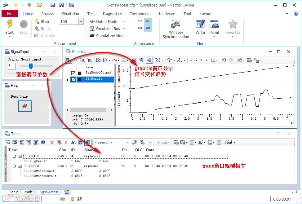Open the Write window icon
The width and height of the screenshot is (302, 204).
(200, 24)
